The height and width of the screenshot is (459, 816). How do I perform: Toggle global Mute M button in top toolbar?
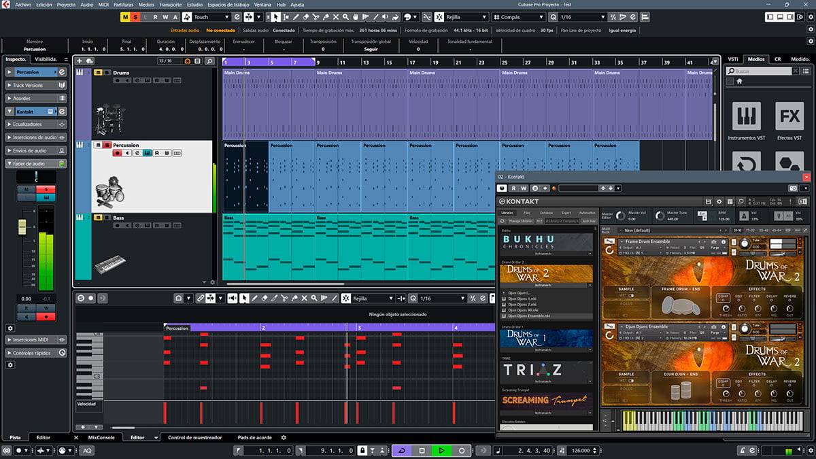tap(125, 17)
